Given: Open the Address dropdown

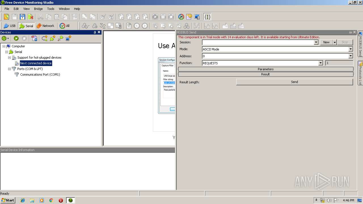Looking at the screenshot, I should click(x=351, y=56).
